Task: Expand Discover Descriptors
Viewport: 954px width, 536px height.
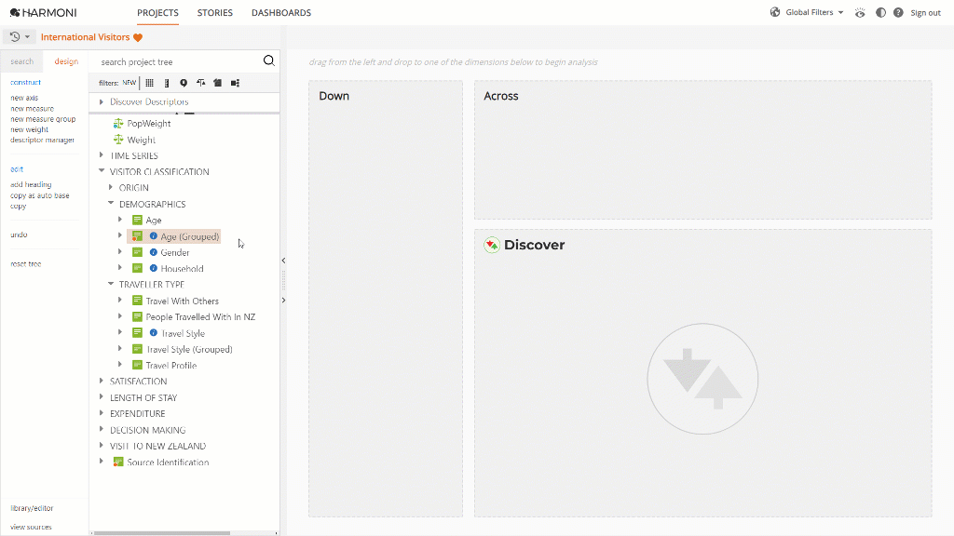Action: coord(102,102)
